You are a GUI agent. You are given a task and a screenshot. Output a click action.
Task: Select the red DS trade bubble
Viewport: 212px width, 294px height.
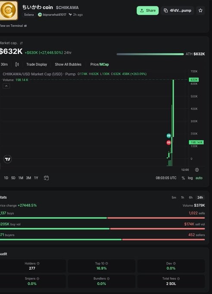(168, 143)
